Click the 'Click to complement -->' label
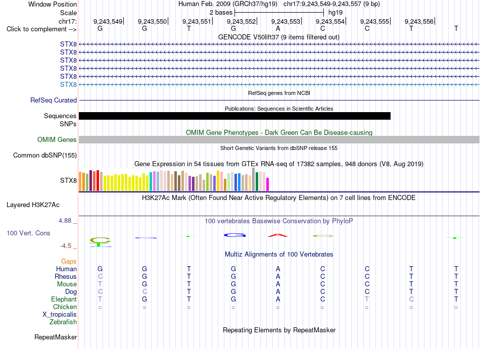480x349 pixels. point(41,29)
